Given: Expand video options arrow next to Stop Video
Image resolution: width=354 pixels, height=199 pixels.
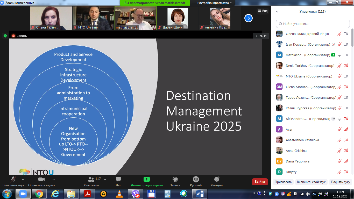Looking at the screenshot, I should coord(54,179).
